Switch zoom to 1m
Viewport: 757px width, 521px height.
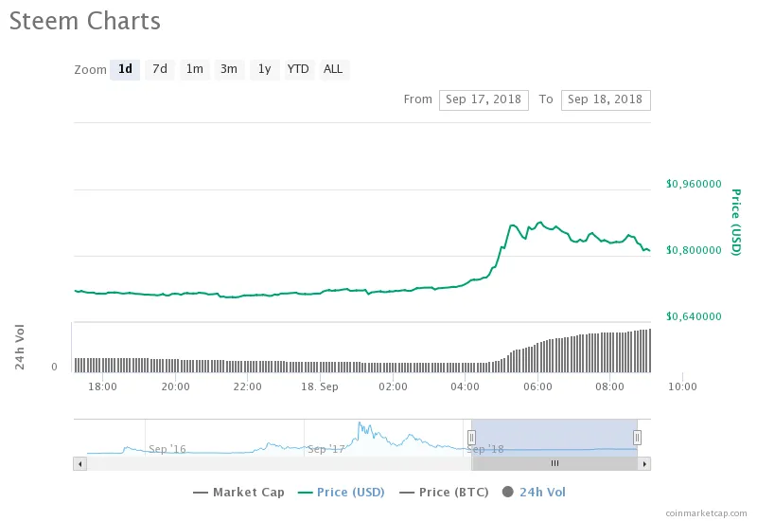(195, 69)
